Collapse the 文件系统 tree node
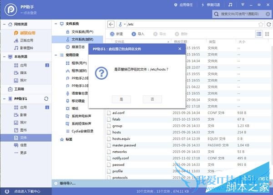Viewport: 273px width, 195px height. tap(56, 24)
